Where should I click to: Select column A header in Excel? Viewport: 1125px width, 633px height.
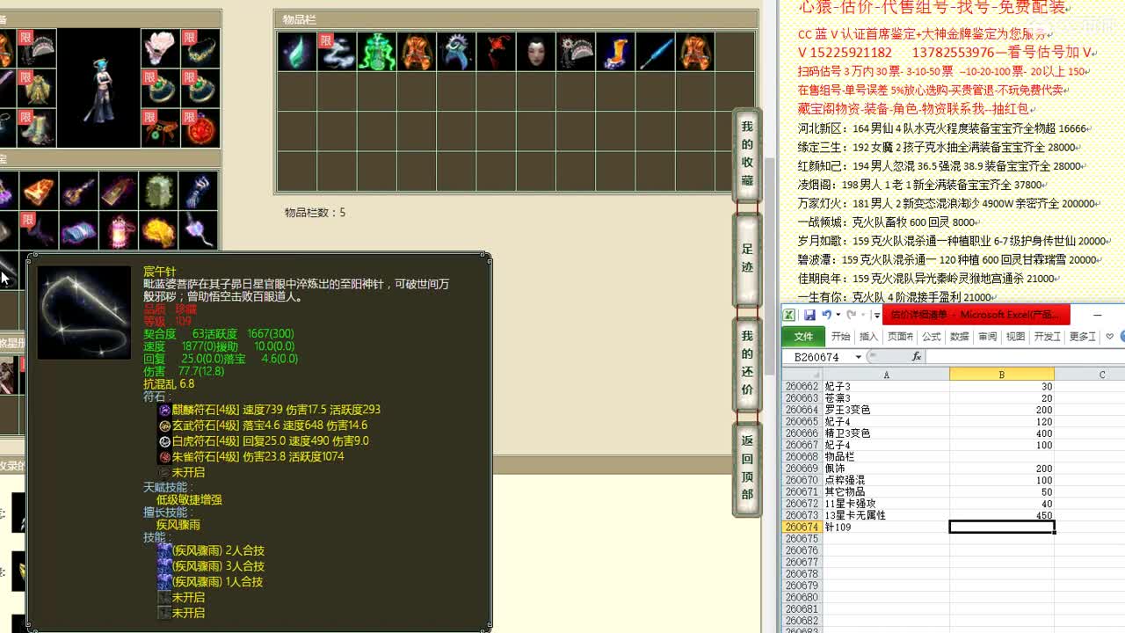click(886, 375)
